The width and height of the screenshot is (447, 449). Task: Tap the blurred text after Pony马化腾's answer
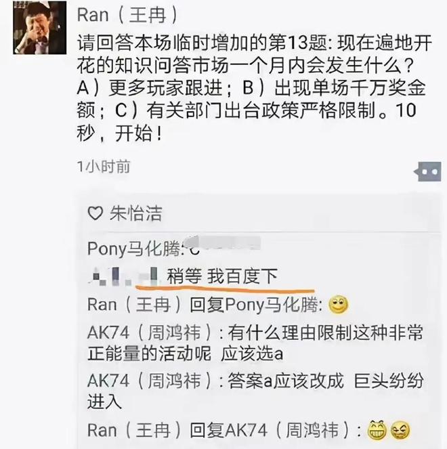pos(223,245)
